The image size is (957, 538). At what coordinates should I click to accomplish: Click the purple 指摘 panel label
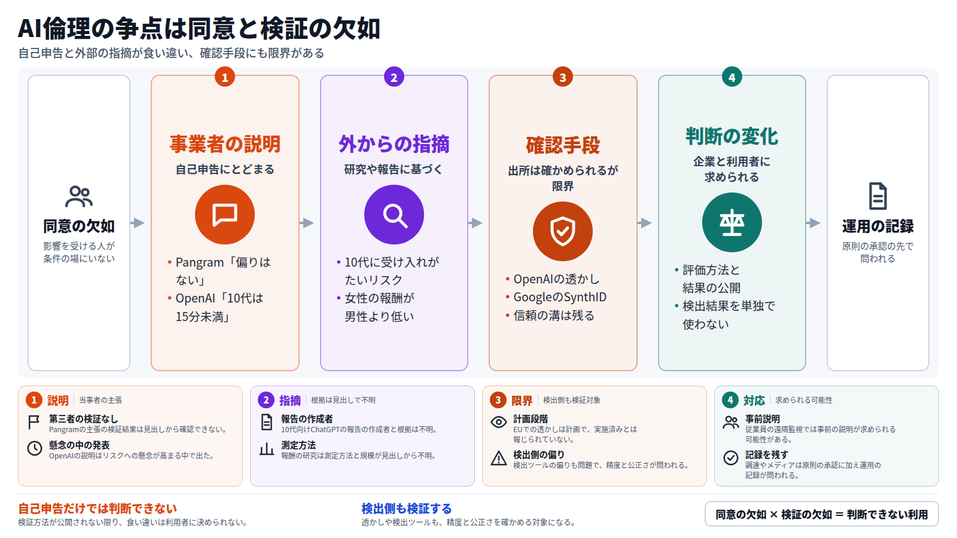290,401
